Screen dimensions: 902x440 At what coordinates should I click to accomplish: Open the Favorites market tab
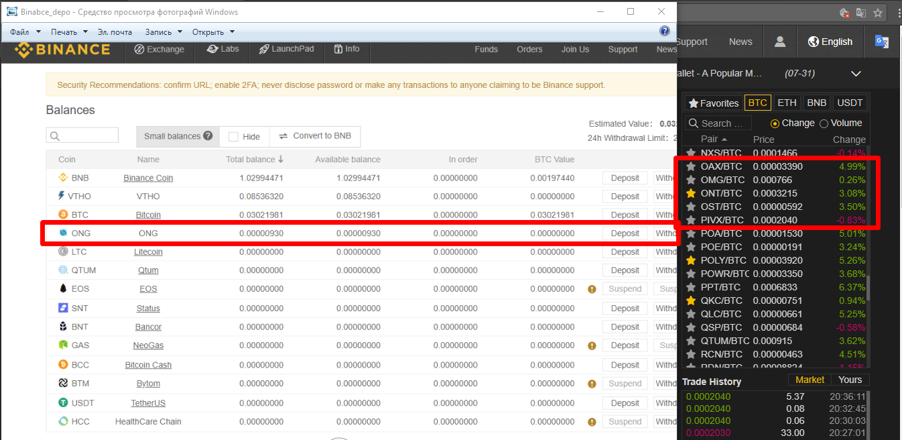click(713, 103)
